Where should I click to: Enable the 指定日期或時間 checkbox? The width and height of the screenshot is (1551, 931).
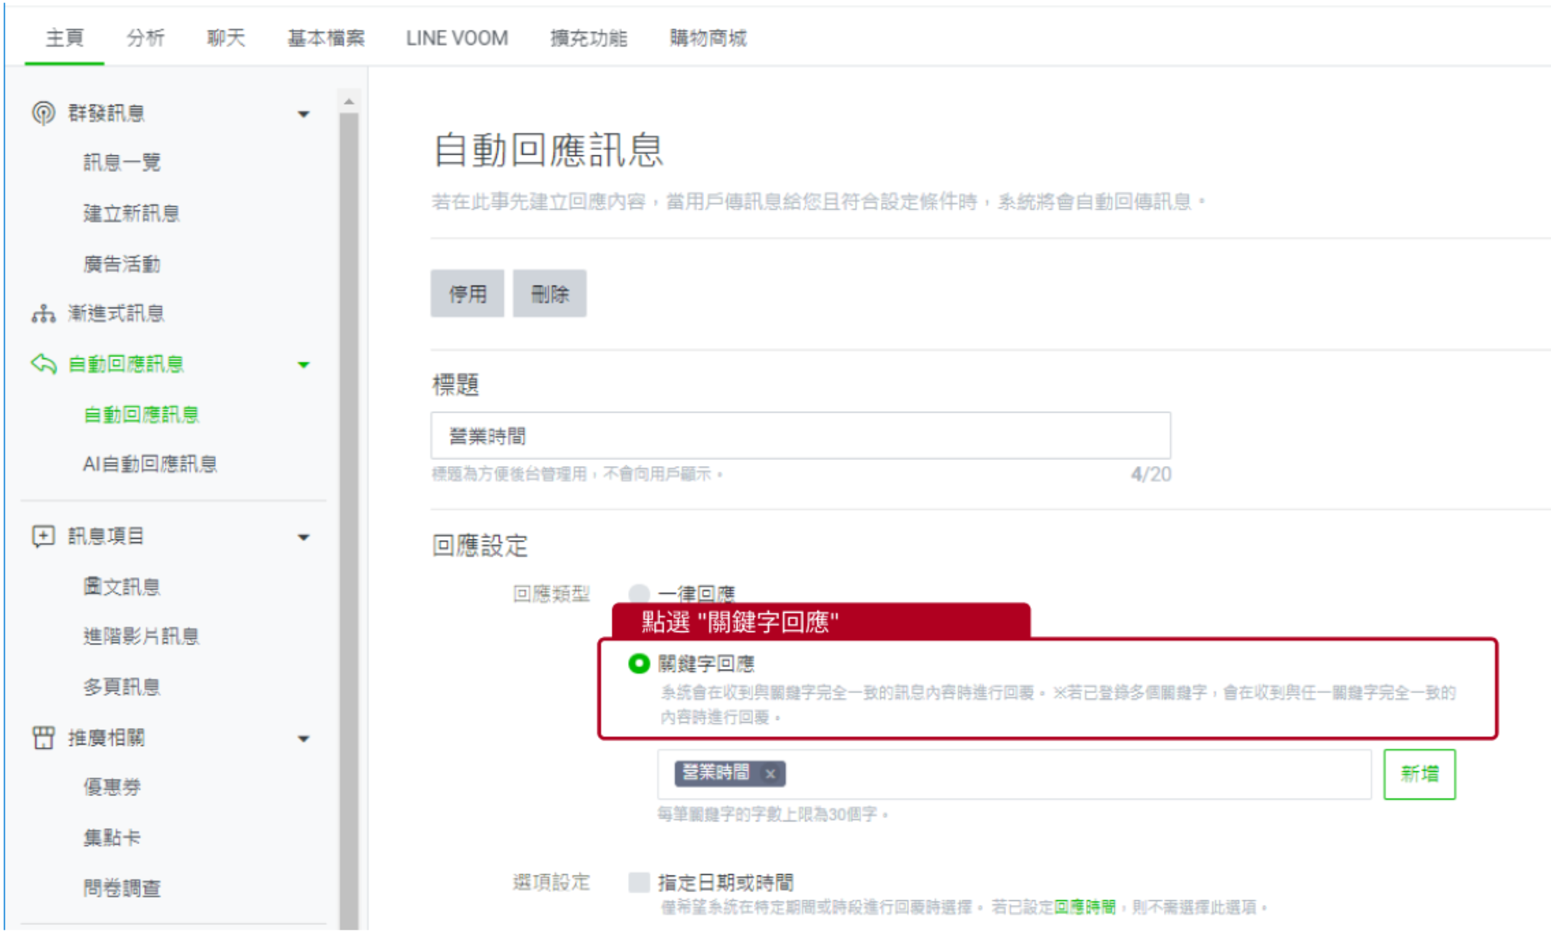[639, 883]
